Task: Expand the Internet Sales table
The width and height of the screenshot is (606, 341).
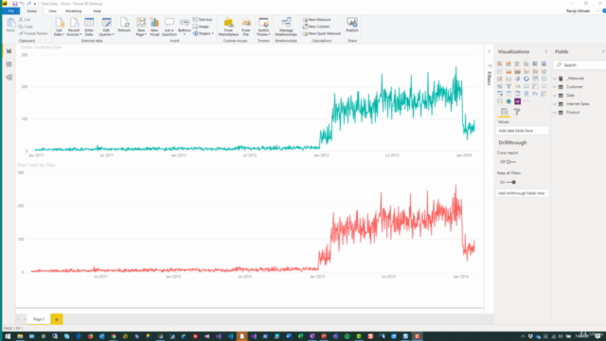Action: pos(555,104)
